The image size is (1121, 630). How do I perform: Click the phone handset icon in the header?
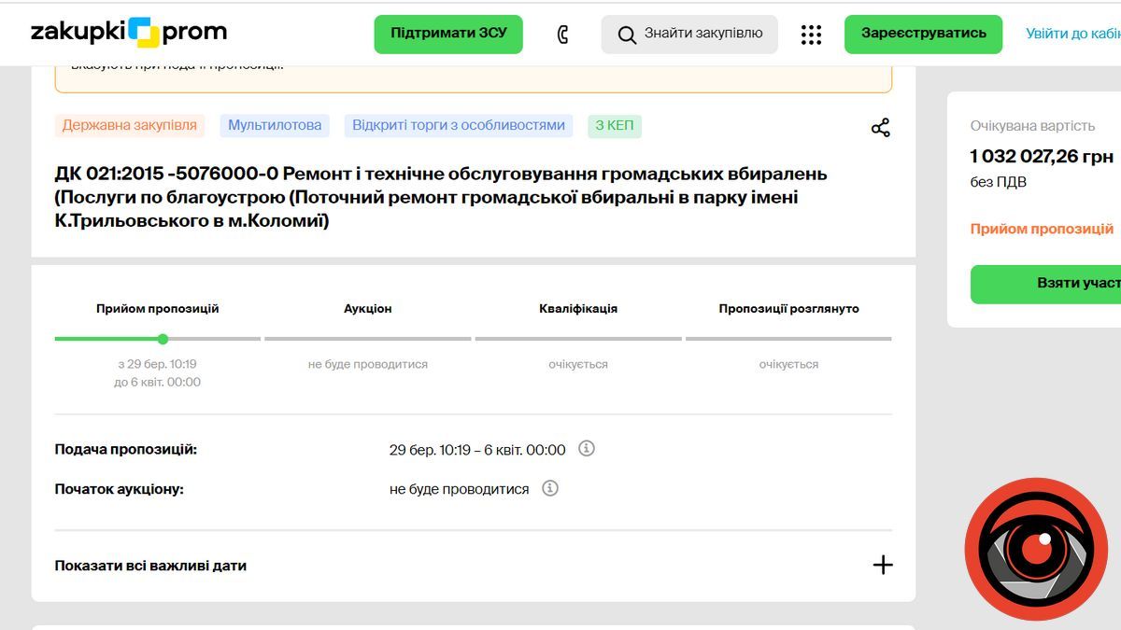(561, 34)
